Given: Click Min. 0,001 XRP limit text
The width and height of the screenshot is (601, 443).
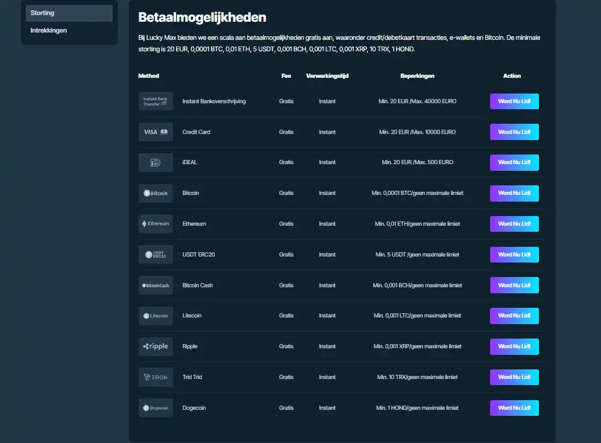Looking at the screenshot, I should click(x=417, y=346).
